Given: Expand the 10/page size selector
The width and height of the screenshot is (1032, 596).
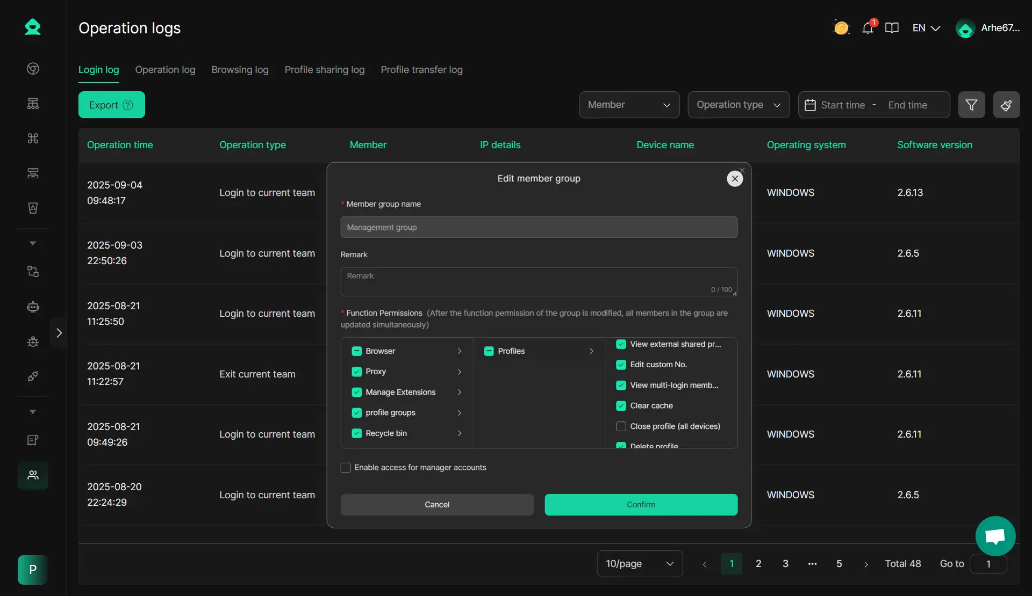Looking at the screenshot, I should pos(640,564).
